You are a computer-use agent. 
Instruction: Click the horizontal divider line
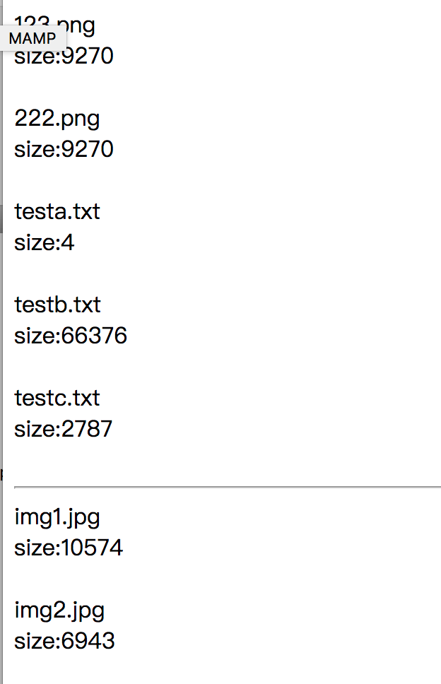tap(226, 487)
